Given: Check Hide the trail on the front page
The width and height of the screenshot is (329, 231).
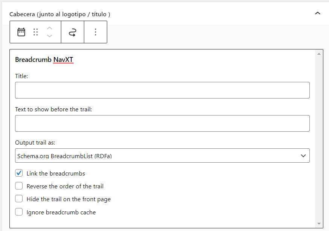Looking at the screenshot, I should 19,199.
